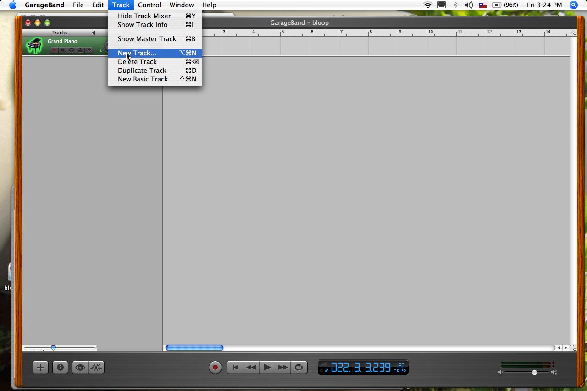Screen dimensions: 587x391
Task: Open the system volume menu
Action: coord(468,5)
